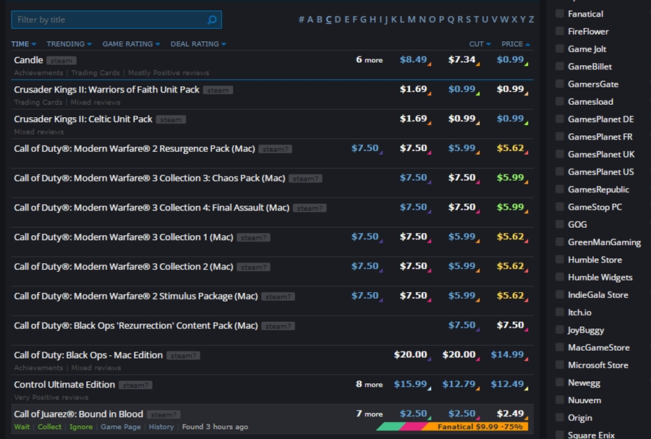
Task: Open the TIME sort dropdown
Action: pyautogui.click(x=24, y=44)
